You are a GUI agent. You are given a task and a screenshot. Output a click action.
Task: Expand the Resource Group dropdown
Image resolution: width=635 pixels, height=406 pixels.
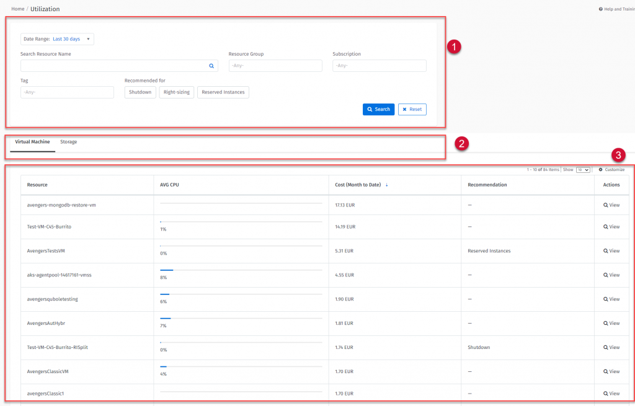[x=275, y=66]
